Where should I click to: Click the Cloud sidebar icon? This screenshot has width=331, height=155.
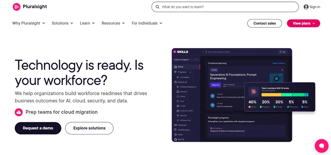click(178, 96)
